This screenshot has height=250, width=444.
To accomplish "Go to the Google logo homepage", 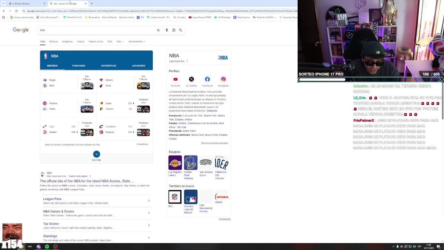I will coord(20,30).
